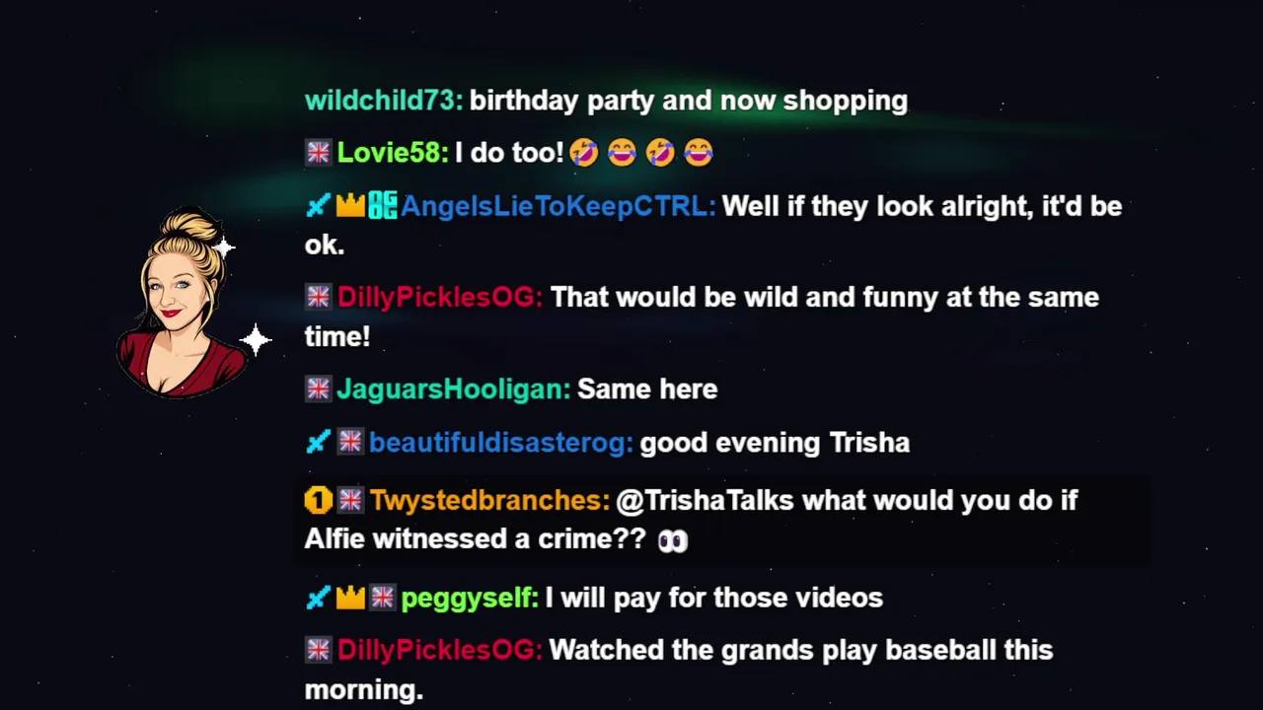The image size is (1263, 710).
Task: Open JaguarsHooligan's profile name
Action: (x=454, y=389)
